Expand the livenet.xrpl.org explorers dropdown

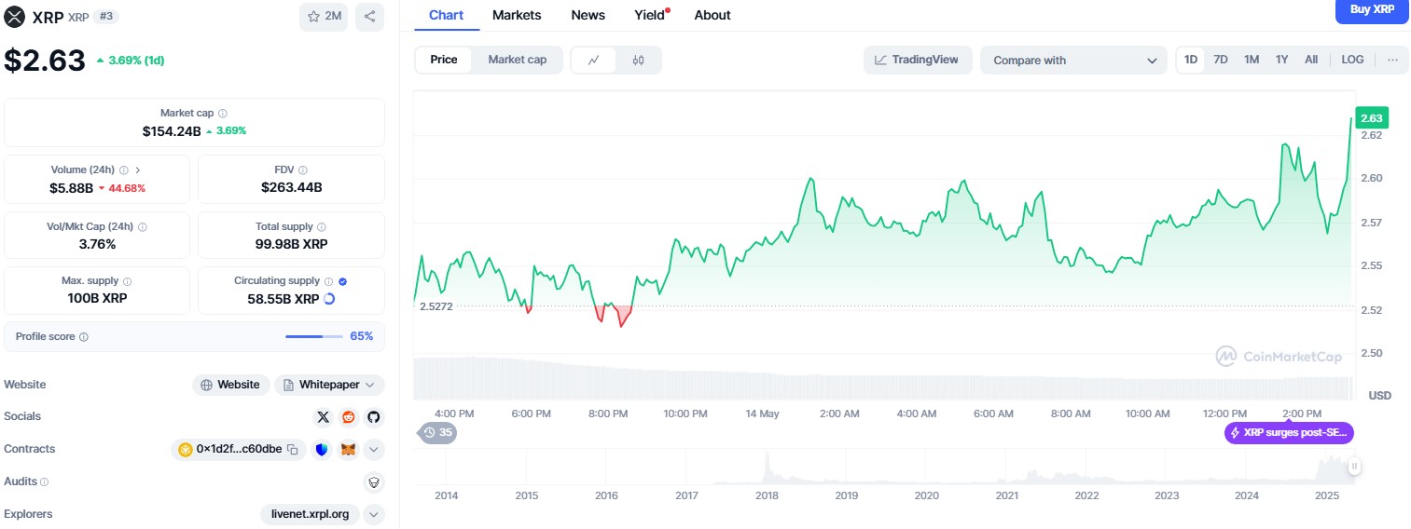373,514
